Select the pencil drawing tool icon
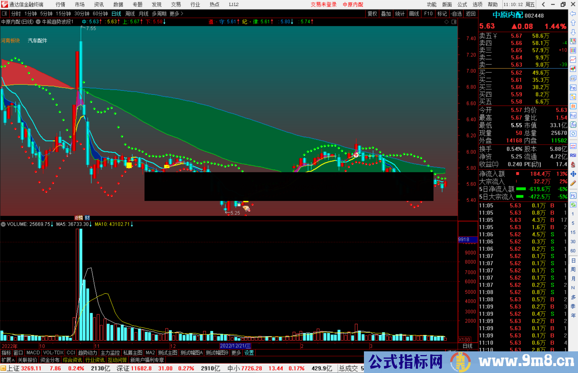578x373 pixels. pos(573,183)
